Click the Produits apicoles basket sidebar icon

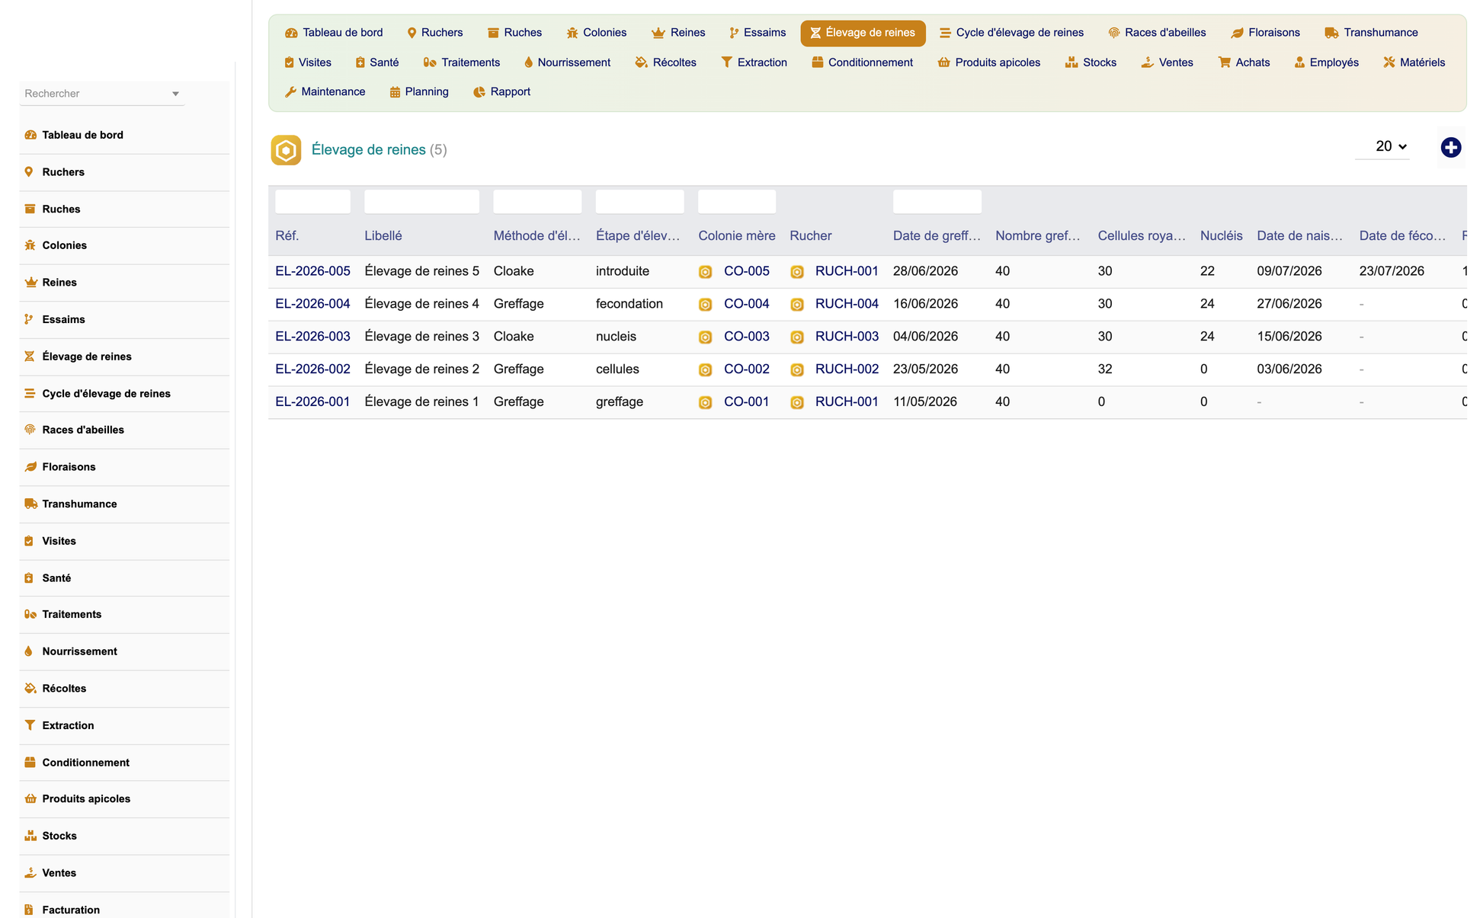[x=30, y=799]
